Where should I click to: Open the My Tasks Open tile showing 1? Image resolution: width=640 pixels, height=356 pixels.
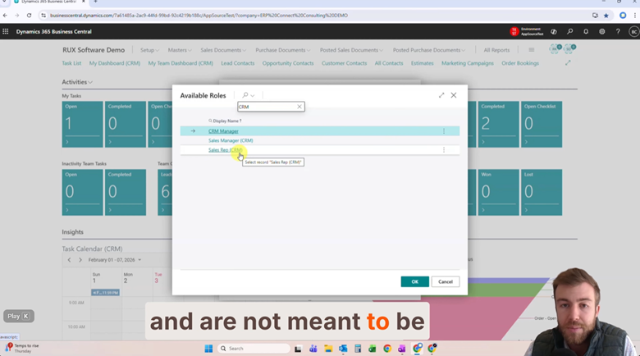[82, 125]
